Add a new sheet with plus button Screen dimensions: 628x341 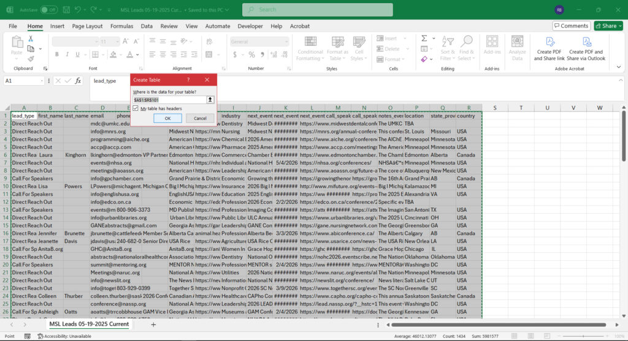click(x=153, y=324)
